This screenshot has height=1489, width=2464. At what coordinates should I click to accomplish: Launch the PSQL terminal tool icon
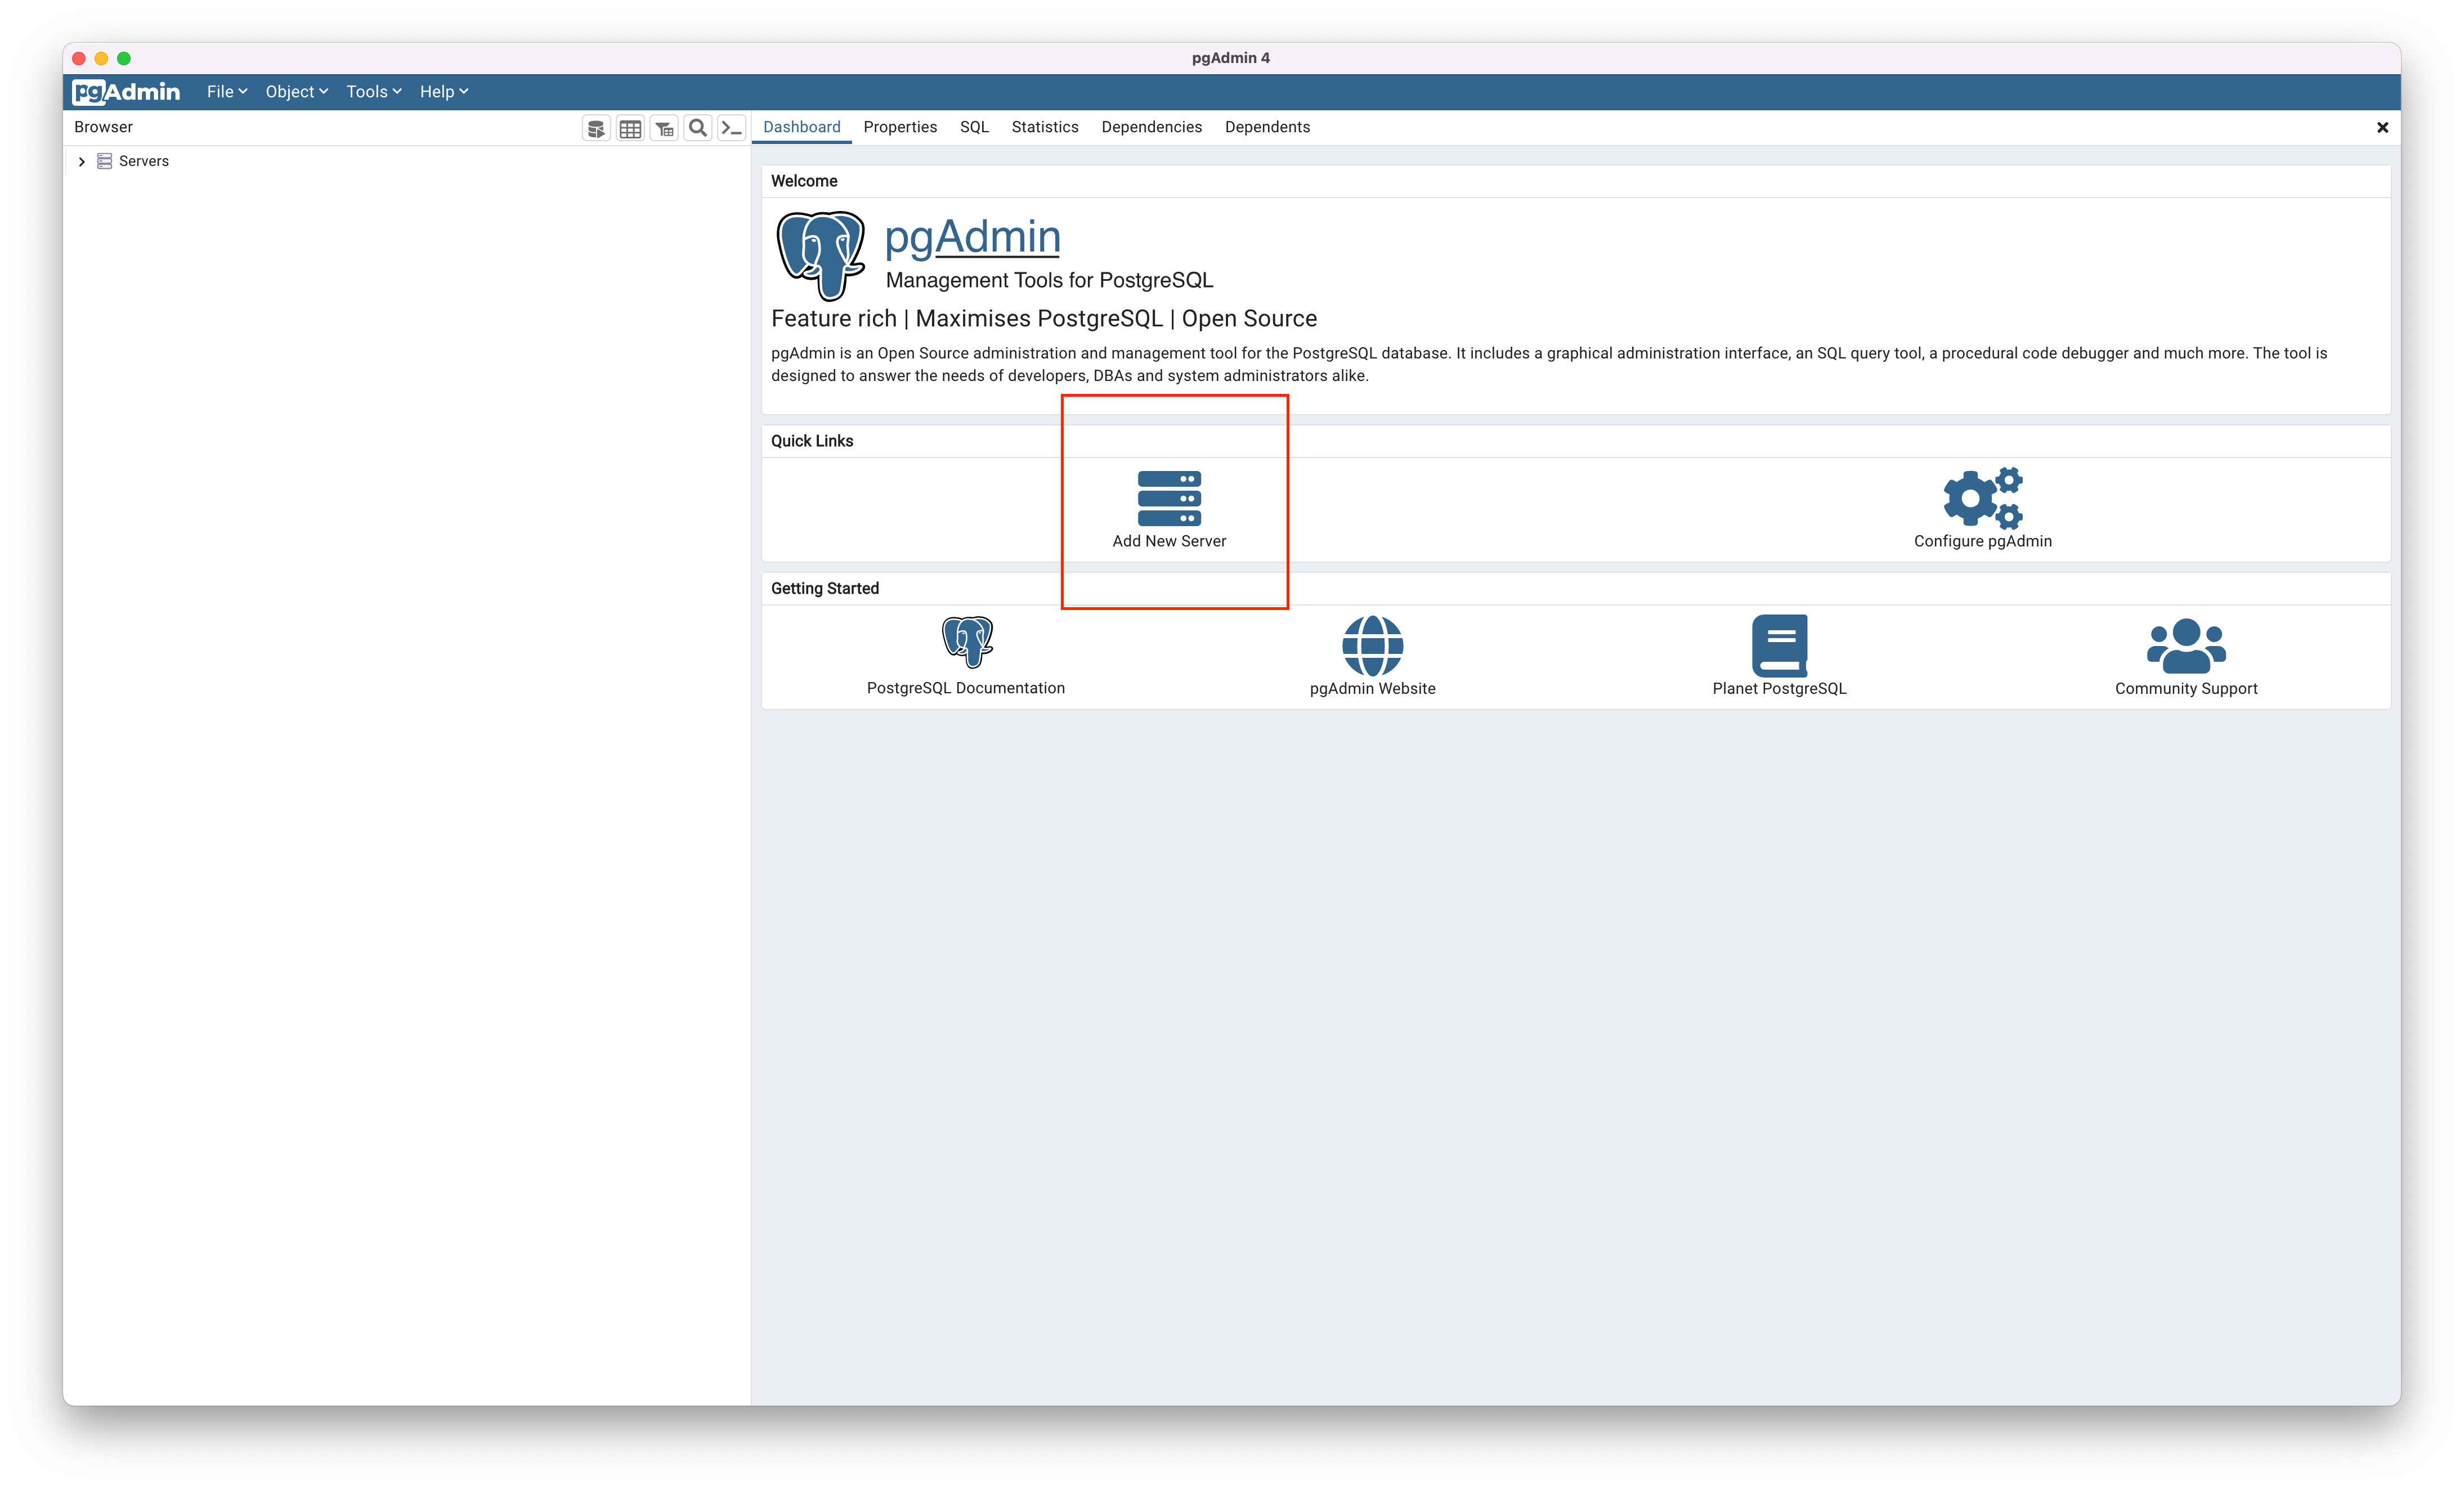pyautogui.click(x=732, y=128)
